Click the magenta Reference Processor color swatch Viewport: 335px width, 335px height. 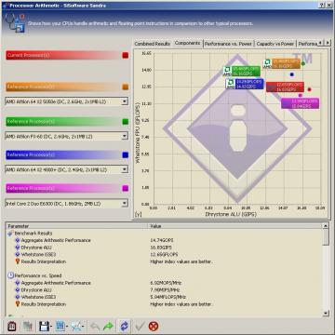126,189
